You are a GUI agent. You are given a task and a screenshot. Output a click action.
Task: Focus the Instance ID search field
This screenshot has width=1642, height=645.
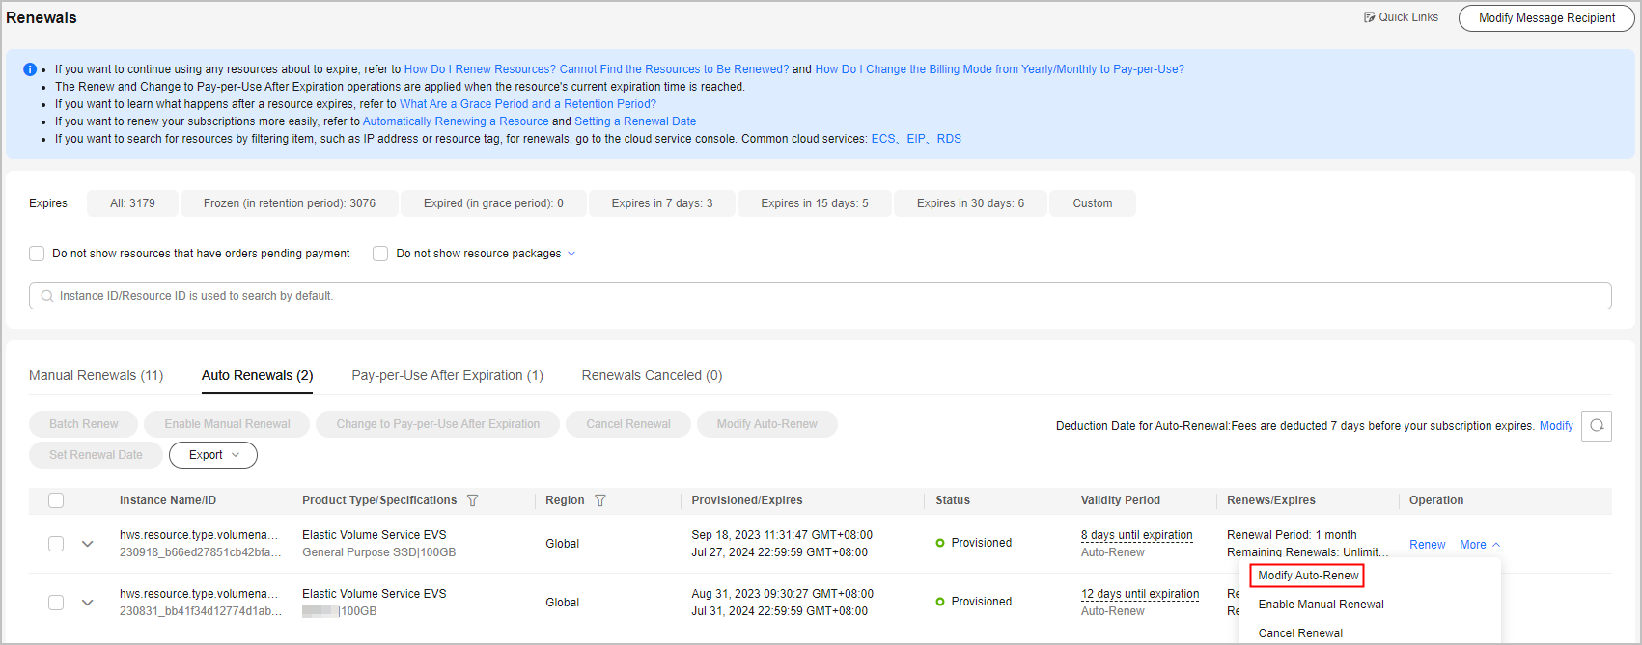tap(821, 296)
